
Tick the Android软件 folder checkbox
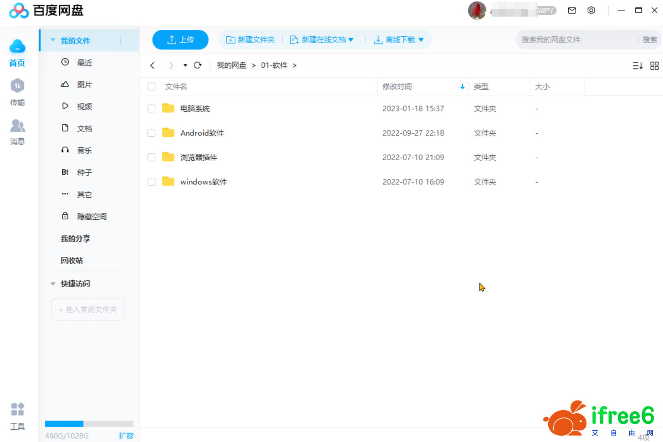tap(151, 133)
